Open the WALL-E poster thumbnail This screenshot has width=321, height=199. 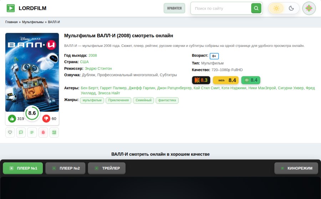coord(32,72)
